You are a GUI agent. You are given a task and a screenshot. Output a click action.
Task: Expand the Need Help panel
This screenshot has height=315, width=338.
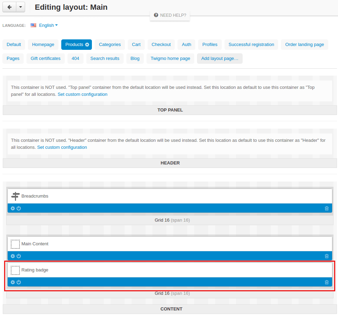click(x=170, y=15)
